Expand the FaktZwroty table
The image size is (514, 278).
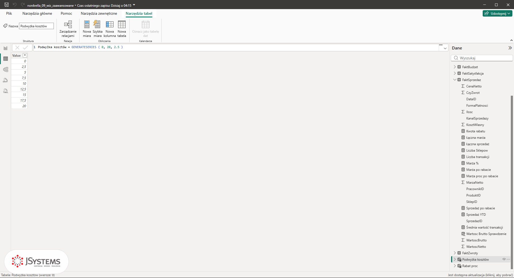[x=455, y=253]
